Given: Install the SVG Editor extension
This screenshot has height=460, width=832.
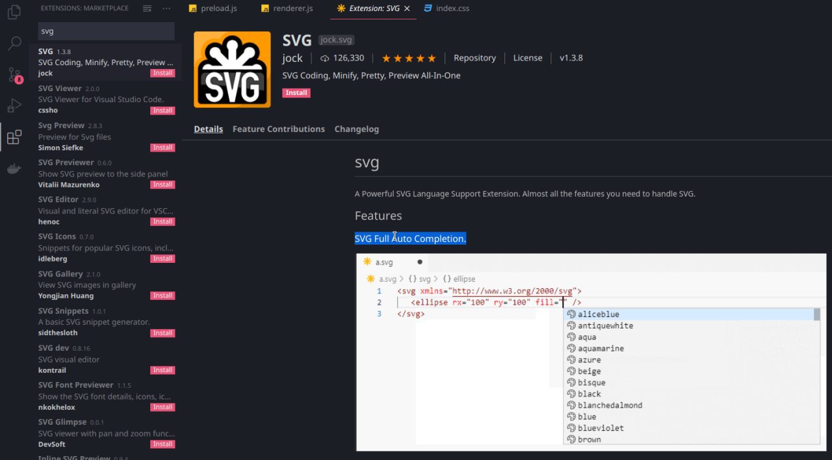Looking at the screenshot, I should tap(162, 221).
